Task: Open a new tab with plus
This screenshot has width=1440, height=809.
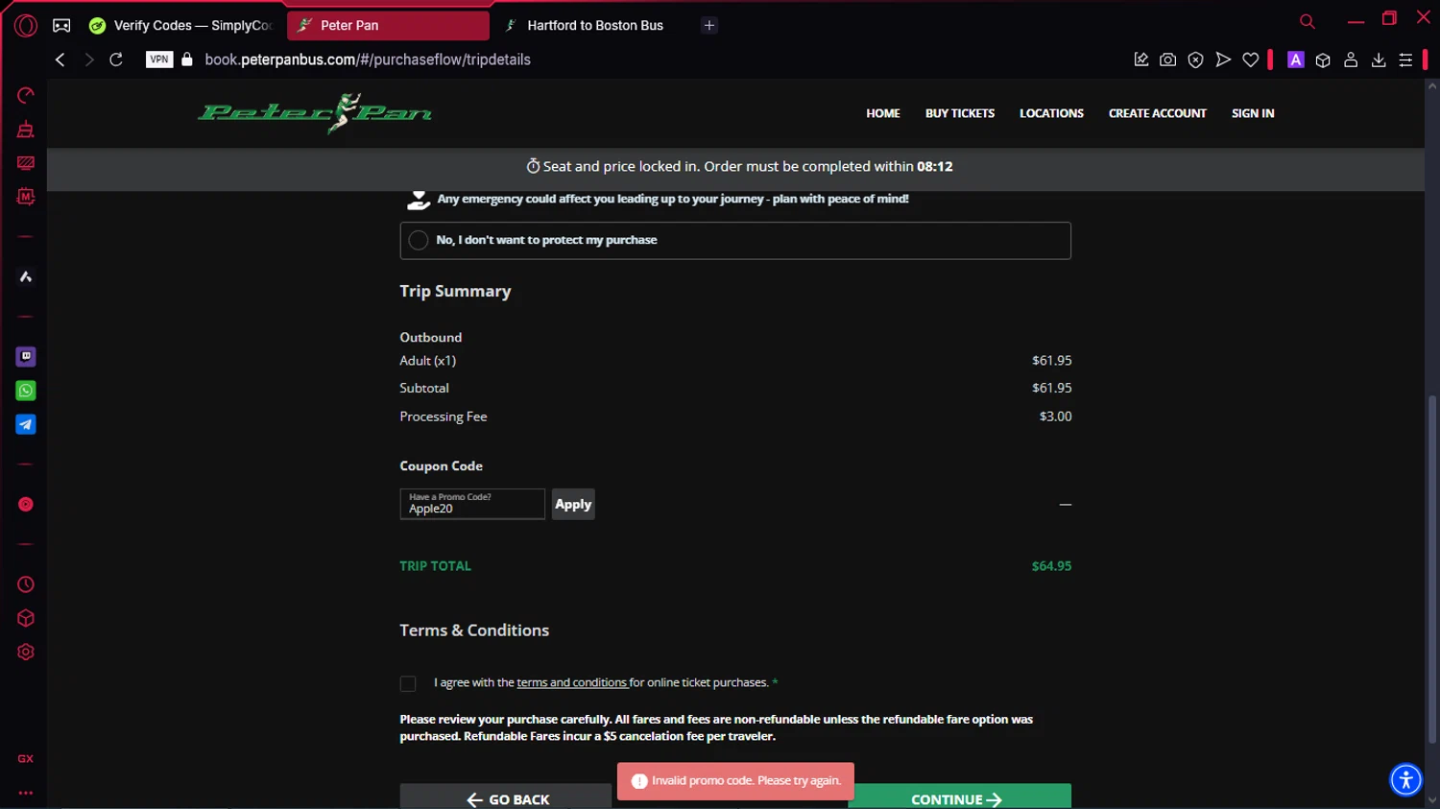Action: pos(709,26)
